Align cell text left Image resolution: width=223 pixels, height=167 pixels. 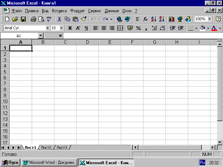point(96,28)
